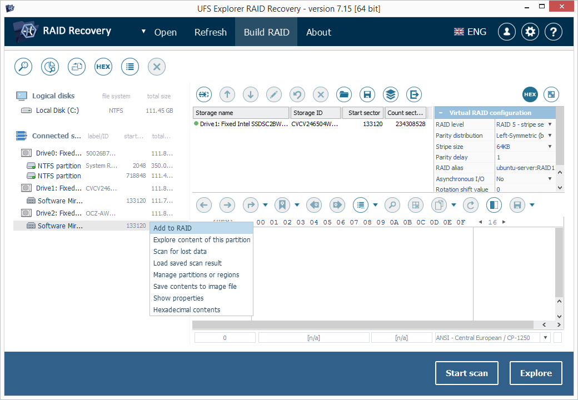The image size is (578, 400).
Task: Choose Save contents to image file
Action: click(201, 287)
